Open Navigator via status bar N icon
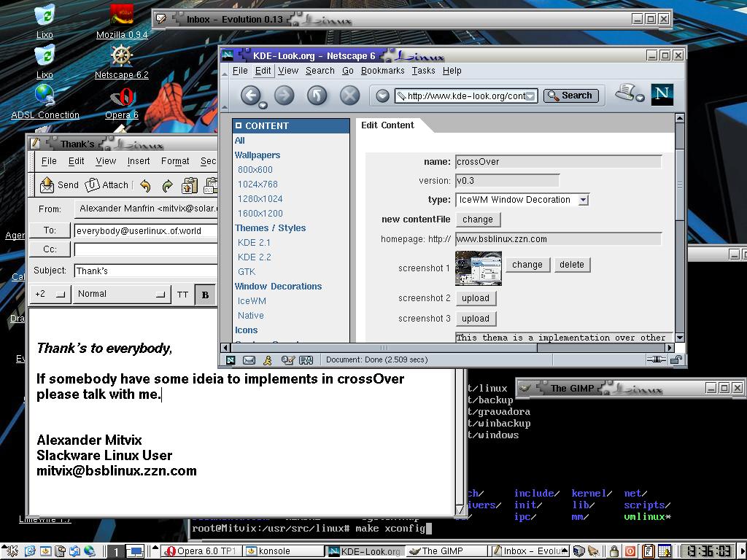The image size is (747, 560). pos(231,360)
